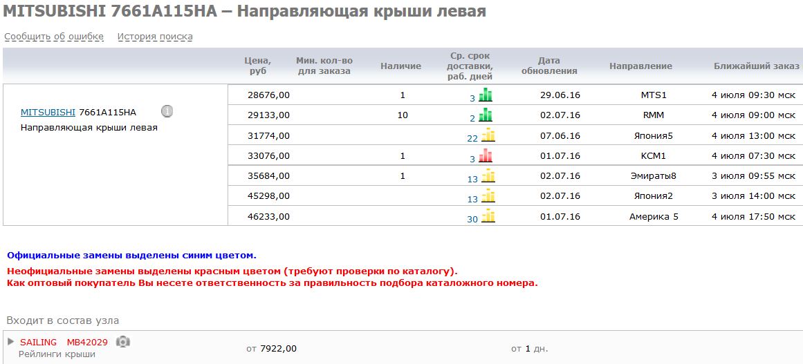Select the price 33076,00
803x364 pixels.
pos(268,156)
